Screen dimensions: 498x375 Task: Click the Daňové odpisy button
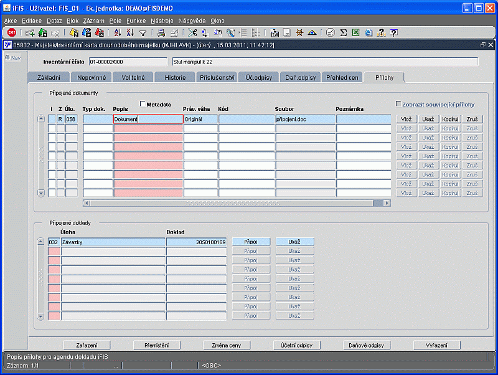tap(366, 345)
